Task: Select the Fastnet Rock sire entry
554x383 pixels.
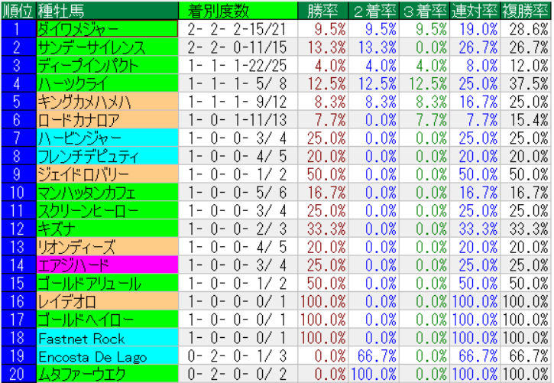Action: (107, 337)
